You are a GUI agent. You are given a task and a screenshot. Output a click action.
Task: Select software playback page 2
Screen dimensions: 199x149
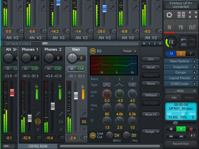point(155,44)
